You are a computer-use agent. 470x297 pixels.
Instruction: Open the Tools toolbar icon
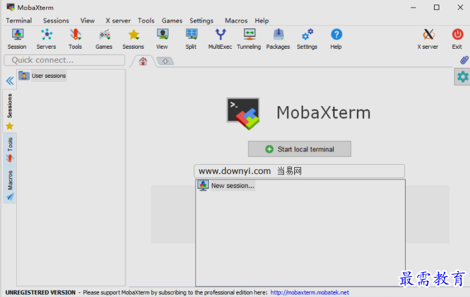pyautogui.click(x=75, y=39)
